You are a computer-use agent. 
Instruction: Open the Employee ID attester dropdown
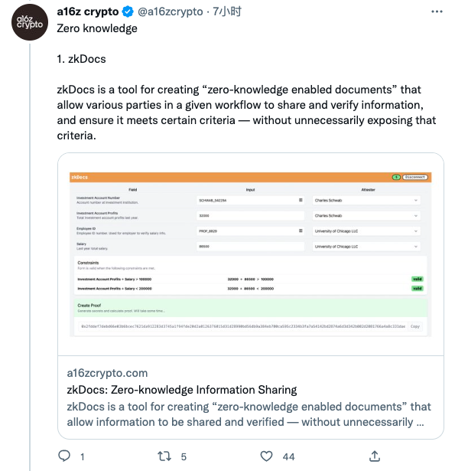coord(366,231)
